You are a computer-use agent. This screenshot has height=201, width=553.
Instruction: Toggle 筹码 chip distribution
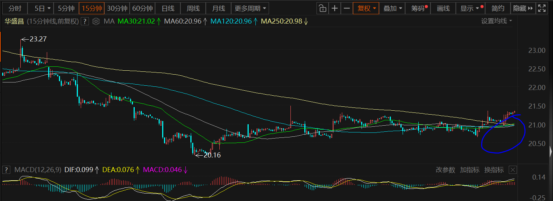click(418, 8)
